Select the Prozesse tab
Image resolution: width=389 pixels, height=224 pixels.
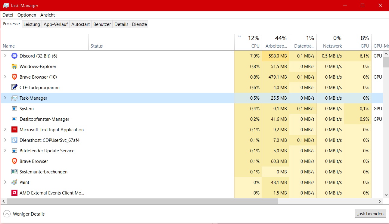[x=11, y=24]
